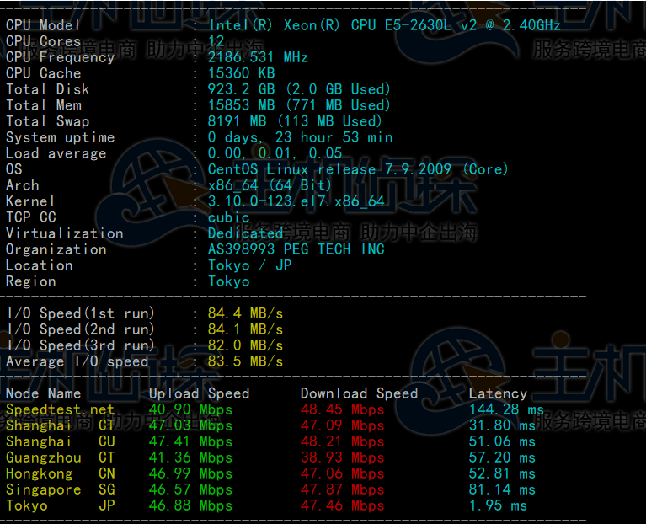646x524 pixels.
Task: Click the Average I/O speed label
Action: click(x=77, y=361)
